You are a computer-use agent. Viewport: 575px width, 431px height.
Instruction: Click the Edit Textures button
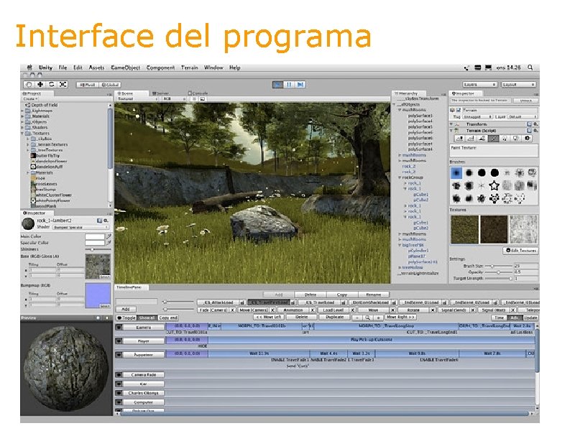[x=520, y=250]
